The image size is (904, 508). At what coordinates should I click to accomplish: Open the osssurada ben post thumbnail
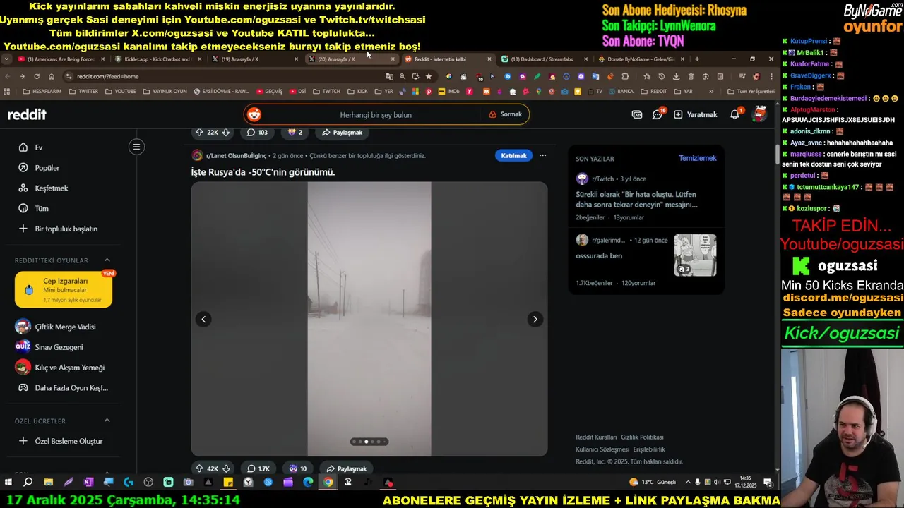click(x=695, y=255)
